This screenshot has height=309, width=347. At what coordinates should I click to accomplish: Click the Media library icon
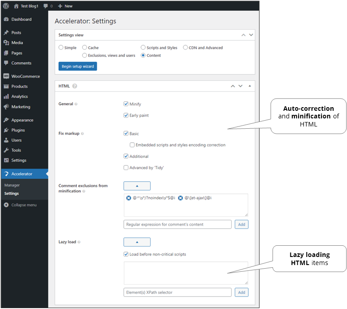tap(6, 43)
